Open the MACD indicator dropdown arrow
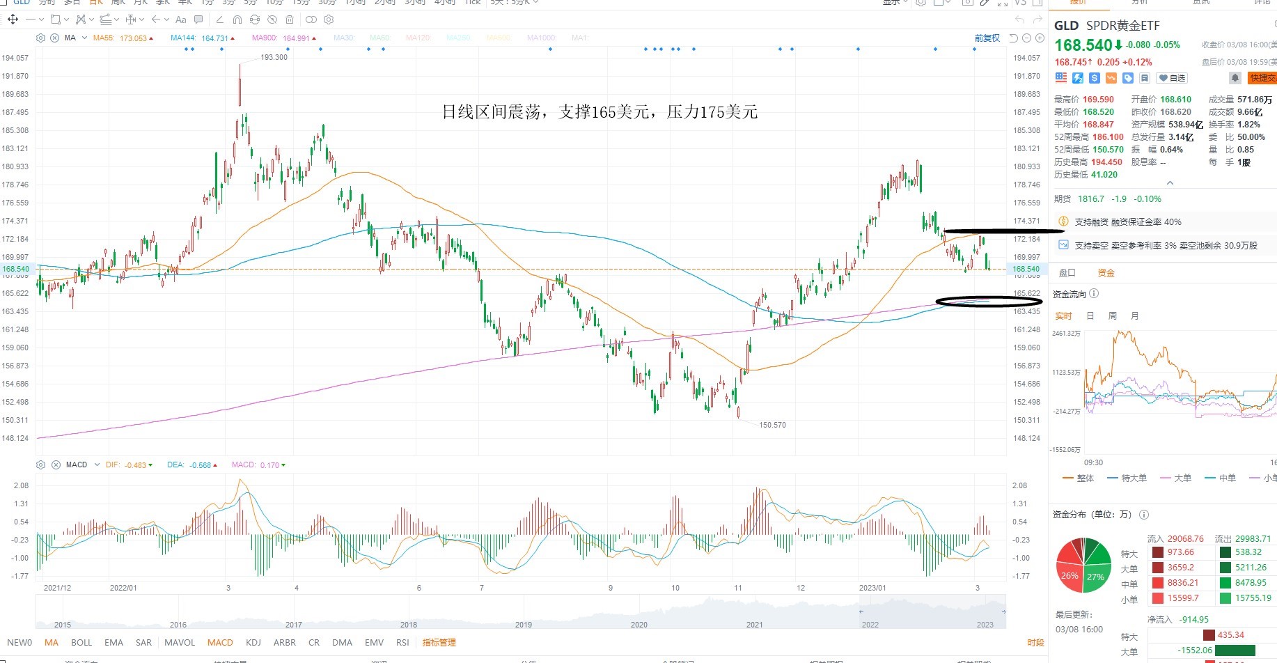1277x663 pixels. (97, 465)
